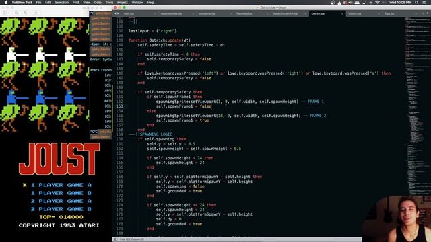The width and height of the screenshot is (431, 242).
Task: Close the Ostrich.lua tab
Action: 342,13
